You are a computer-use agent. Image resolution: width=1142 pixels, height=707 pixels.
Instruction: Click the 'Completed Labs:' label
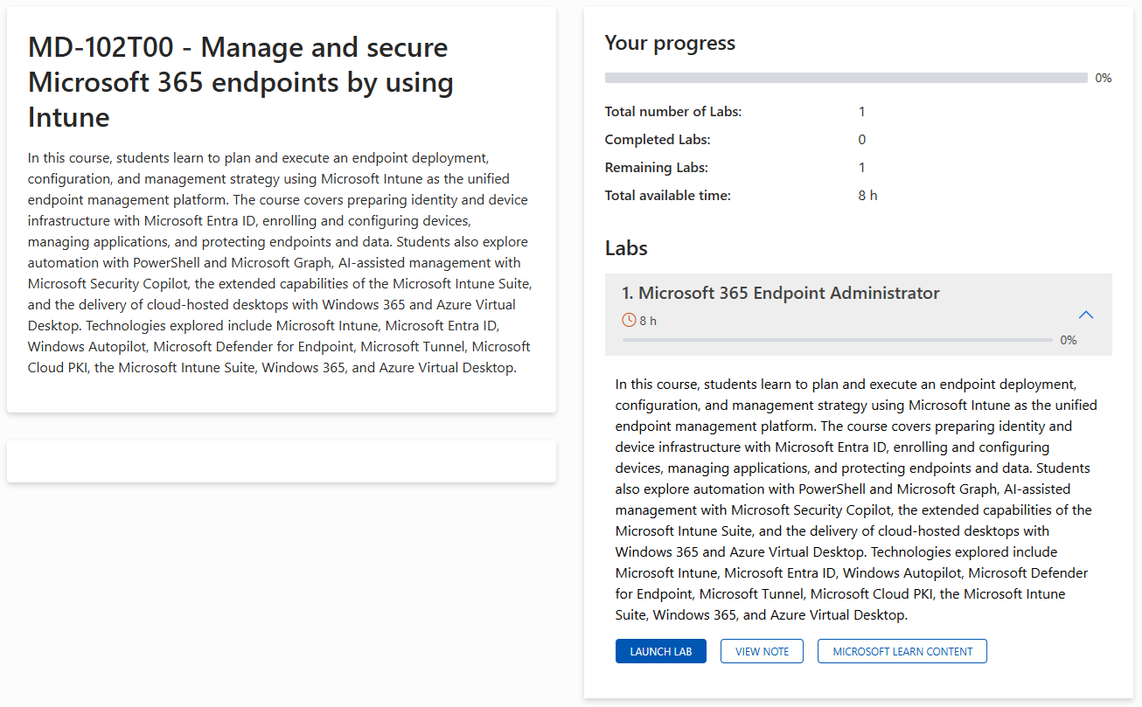point(658,140)
